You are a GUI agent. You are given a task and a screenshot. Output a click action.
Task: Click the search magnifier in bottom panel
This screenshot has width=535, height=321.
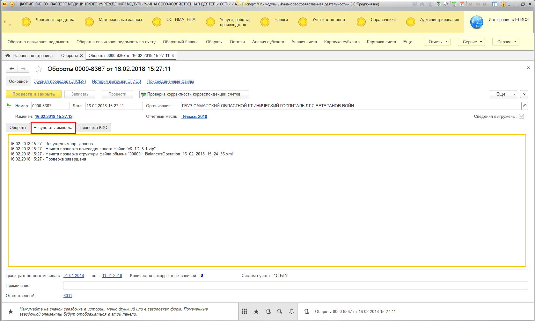tap(280, 311)
